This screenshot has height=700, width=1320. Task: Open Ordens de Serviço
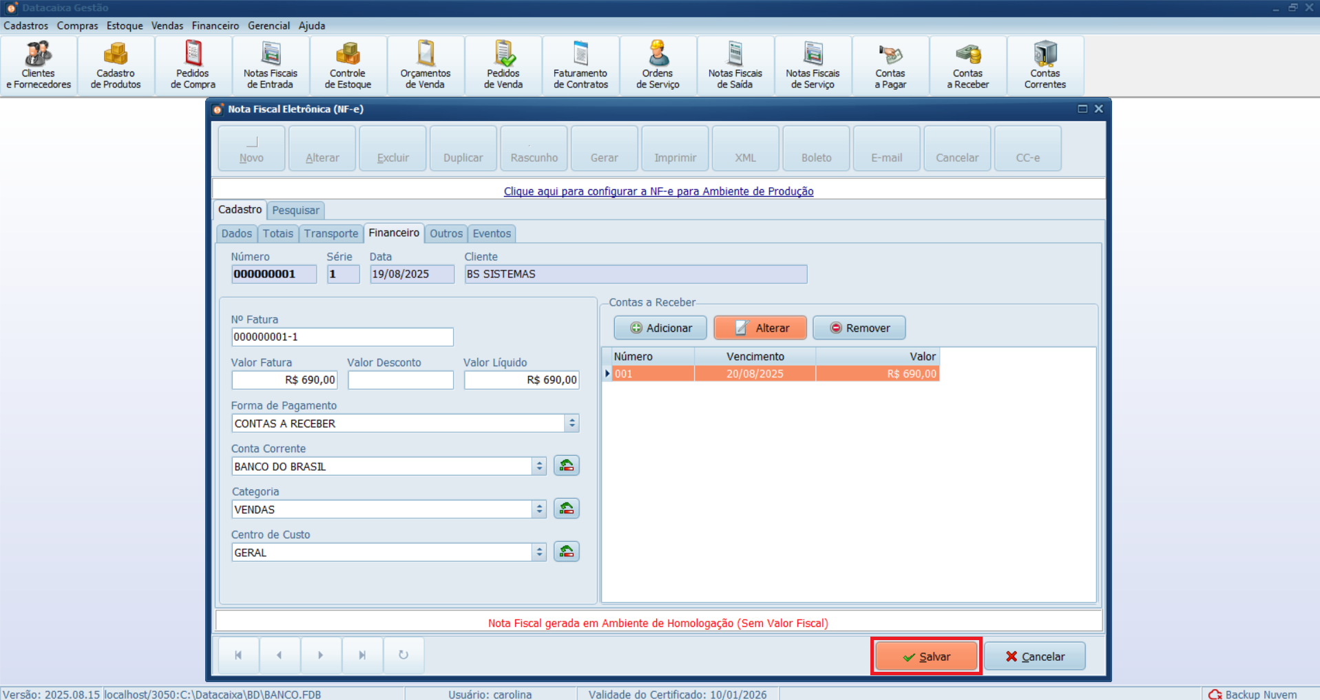(658, 66)
